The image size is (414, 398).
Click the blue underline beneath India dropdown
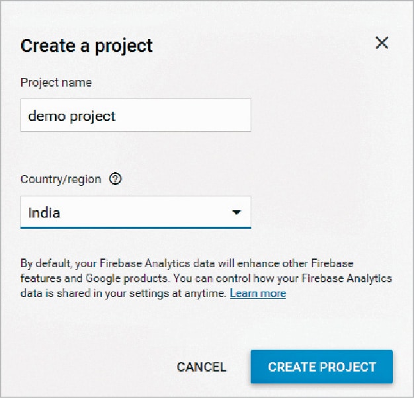point(136,227)
